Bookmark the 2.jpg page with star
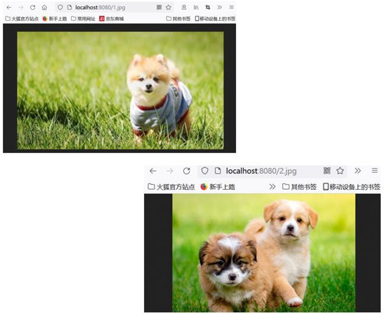Viewport: 389px width, 313px height. [x=340, y=171]
